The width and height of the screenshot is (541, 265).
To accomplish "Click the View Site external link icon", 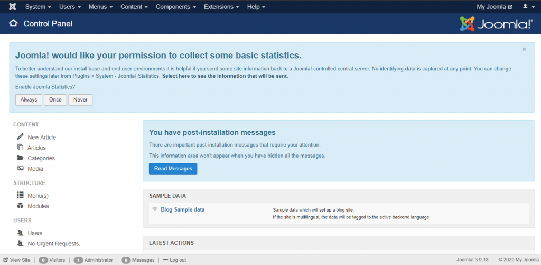I will (x=5, y=260).
